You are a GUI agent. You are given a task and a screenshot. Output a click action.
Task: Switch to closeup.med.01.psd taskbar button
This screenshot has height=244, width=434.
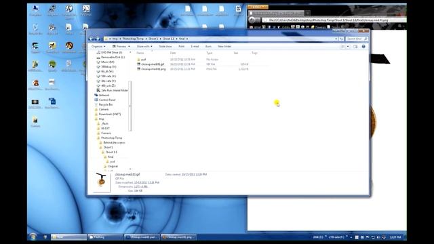[142, 237]
